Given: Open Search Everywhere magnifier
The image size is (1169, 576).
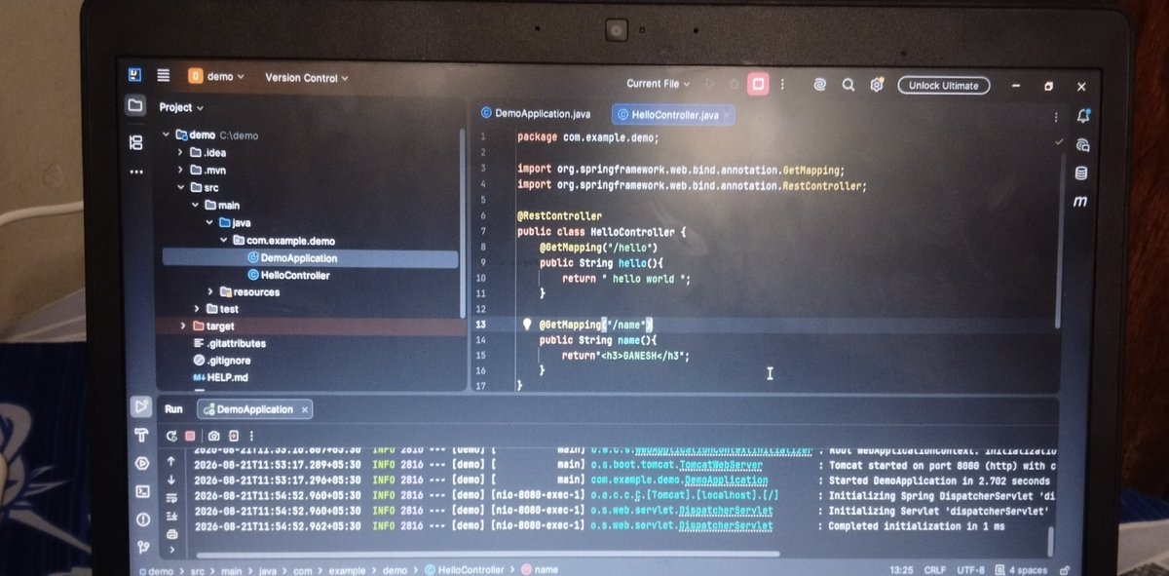Looking at the screenshot, I should click(x=848, y=85).
